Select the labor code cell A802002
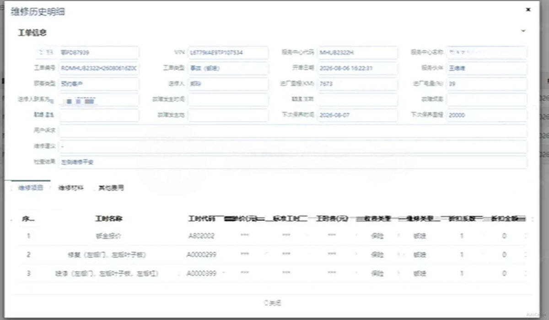Image resolution: width=549 pixels, height=320 pixels. (201, 236)
